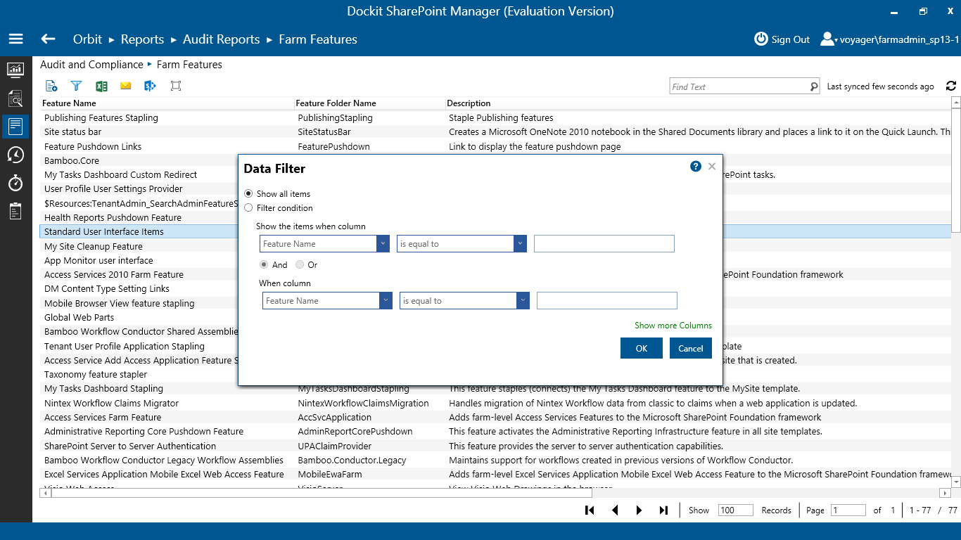Email the report using envelope icon

click(125, 86)
